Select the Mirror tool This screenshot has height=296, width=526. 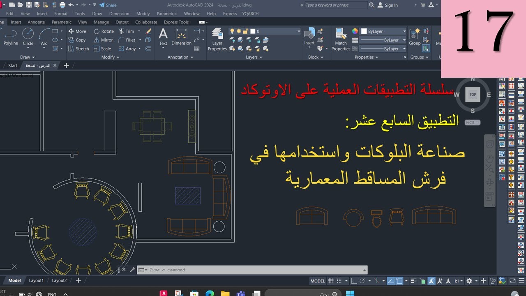pyautogui.click(x=103, y=40)
